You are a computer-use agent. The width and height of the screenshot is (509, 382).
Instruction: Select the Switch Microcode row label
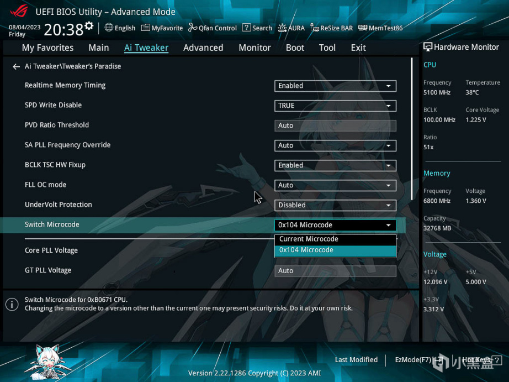click(x=52, y=224)
